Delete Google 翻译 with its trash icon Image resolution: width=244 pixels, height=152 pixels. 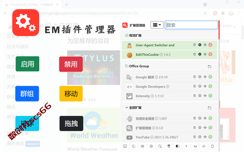click(x=194, y=77)
